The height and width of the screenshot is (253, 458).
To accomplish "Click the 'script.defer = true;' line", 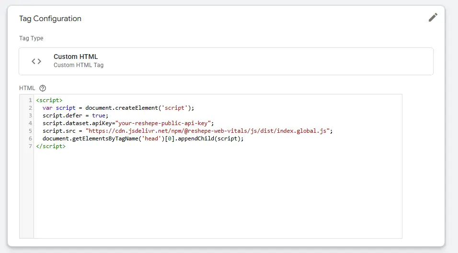I will pyautogui.click(x=75, y=115).
